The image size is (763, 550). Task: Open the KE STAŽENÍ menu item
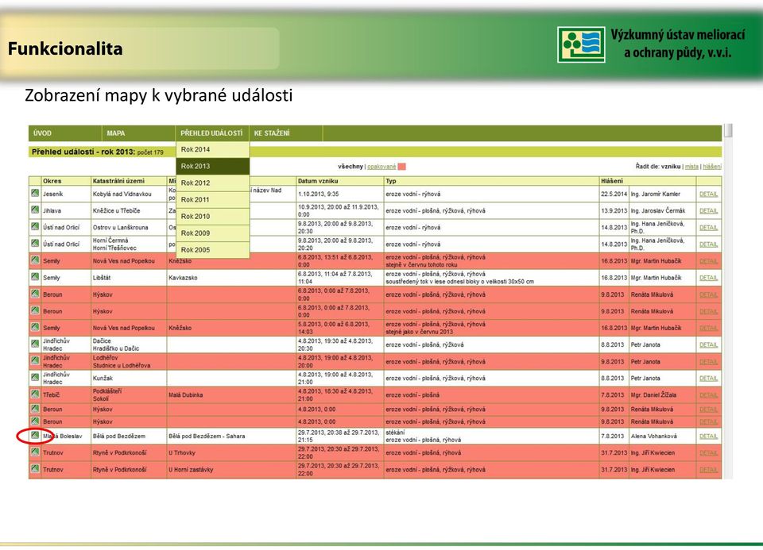(285, 133)
